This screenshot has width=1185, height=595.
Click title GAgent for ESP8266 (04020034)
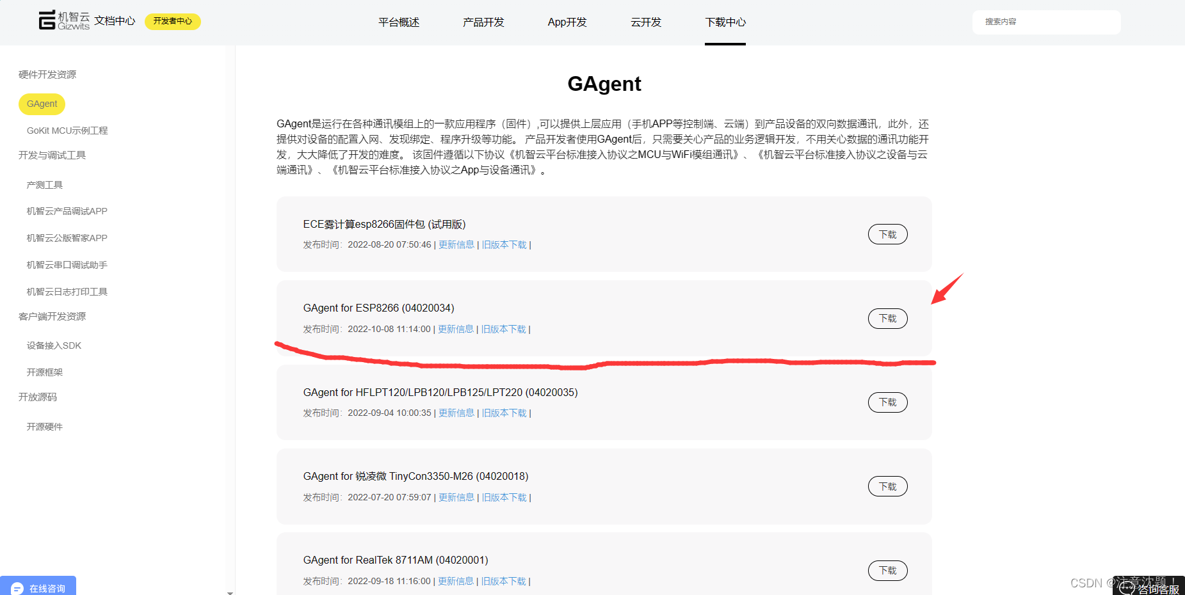pyautogui.click(x=378, y=308)
